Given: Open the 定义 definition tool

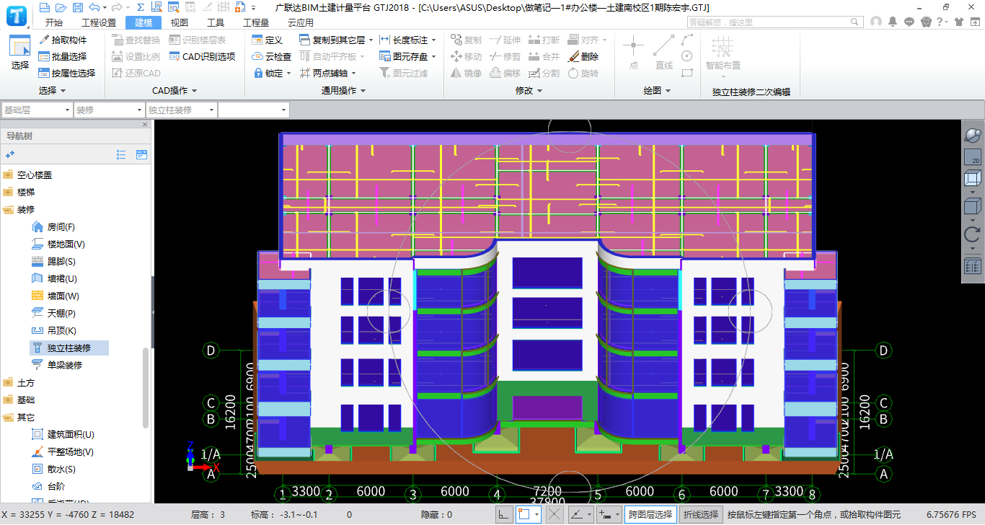Looking at the screenshot, I should [x=268, y=40].
